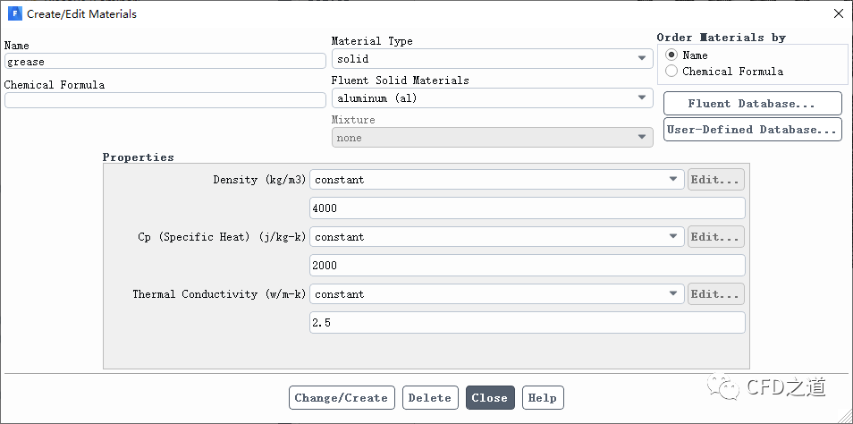Click the Density value field showing 4000
Image resolution: width=853 pixels, height=424 pixels.
527,208
